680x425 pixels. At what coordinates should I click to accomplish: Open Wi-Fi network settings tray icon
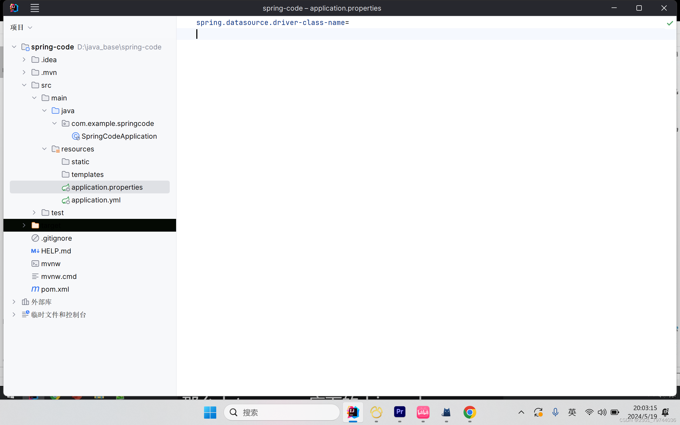589,412
